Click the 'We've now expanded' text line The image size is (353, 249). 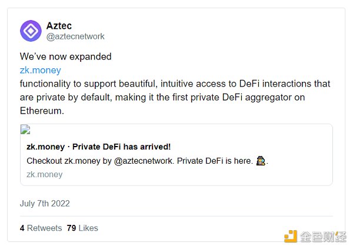pyautogui.click(x=65, y=57)
